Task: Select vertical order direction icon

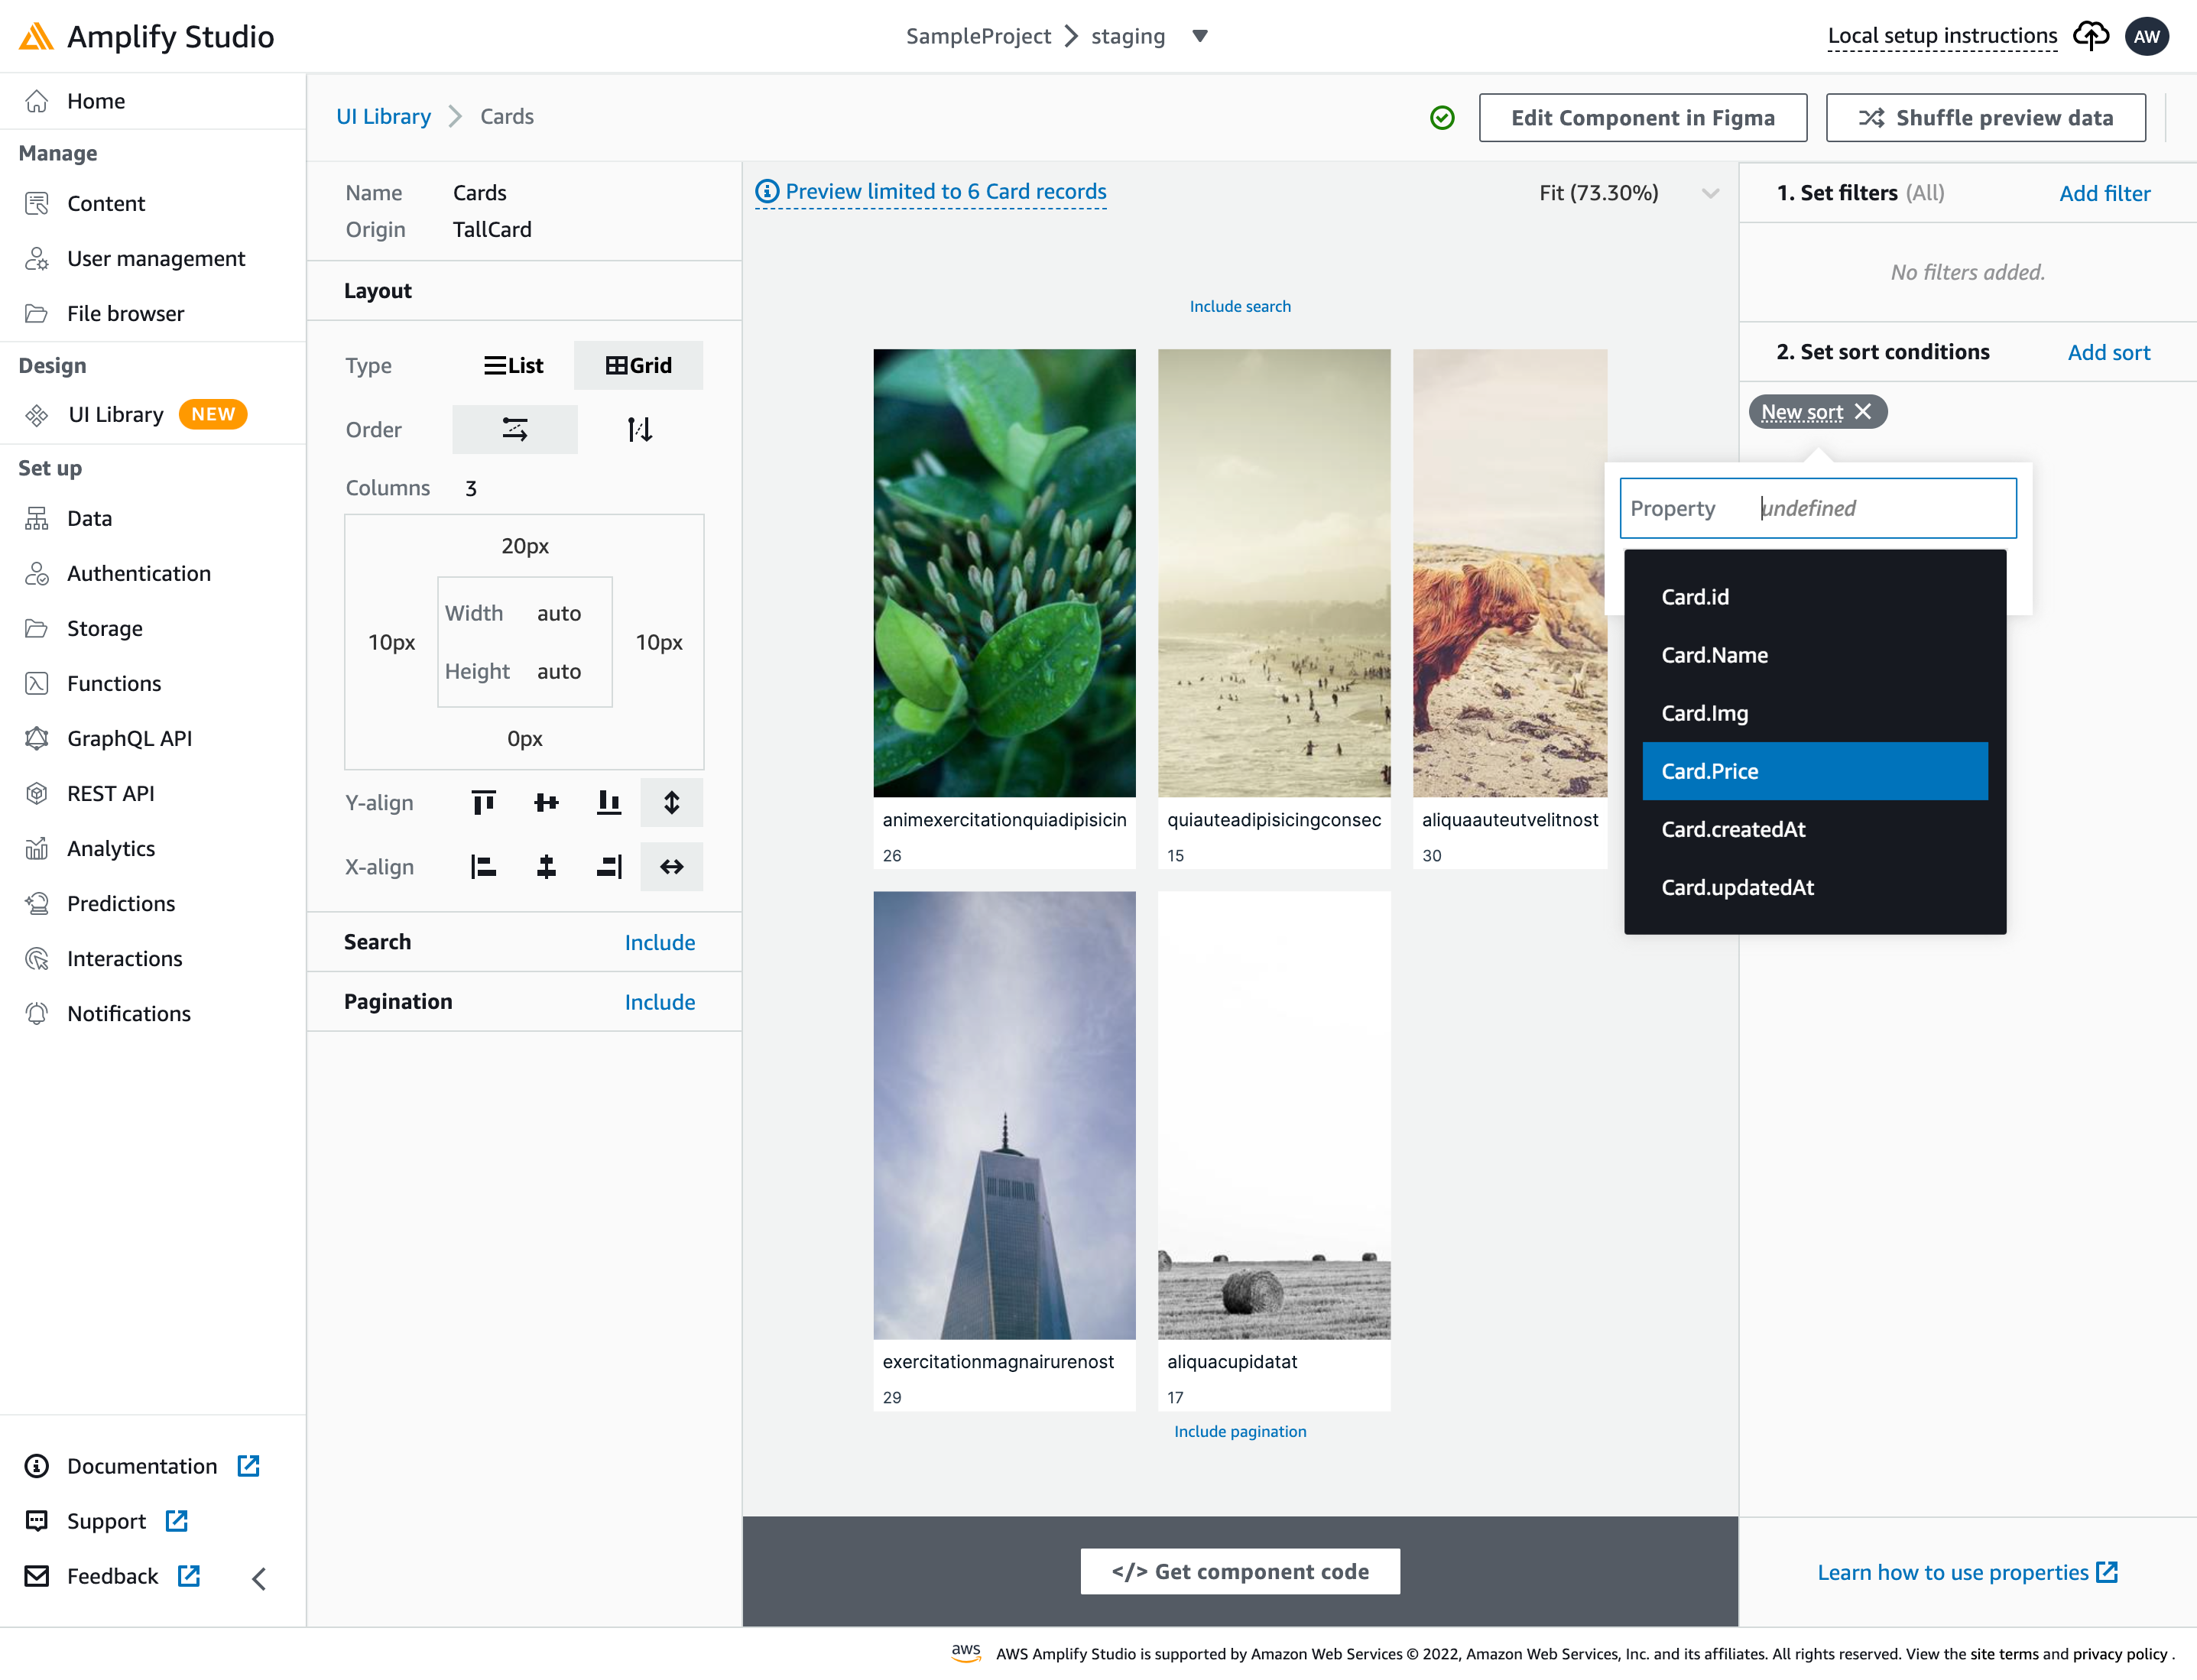Action: pyautogui.click(x=640, y=429)
